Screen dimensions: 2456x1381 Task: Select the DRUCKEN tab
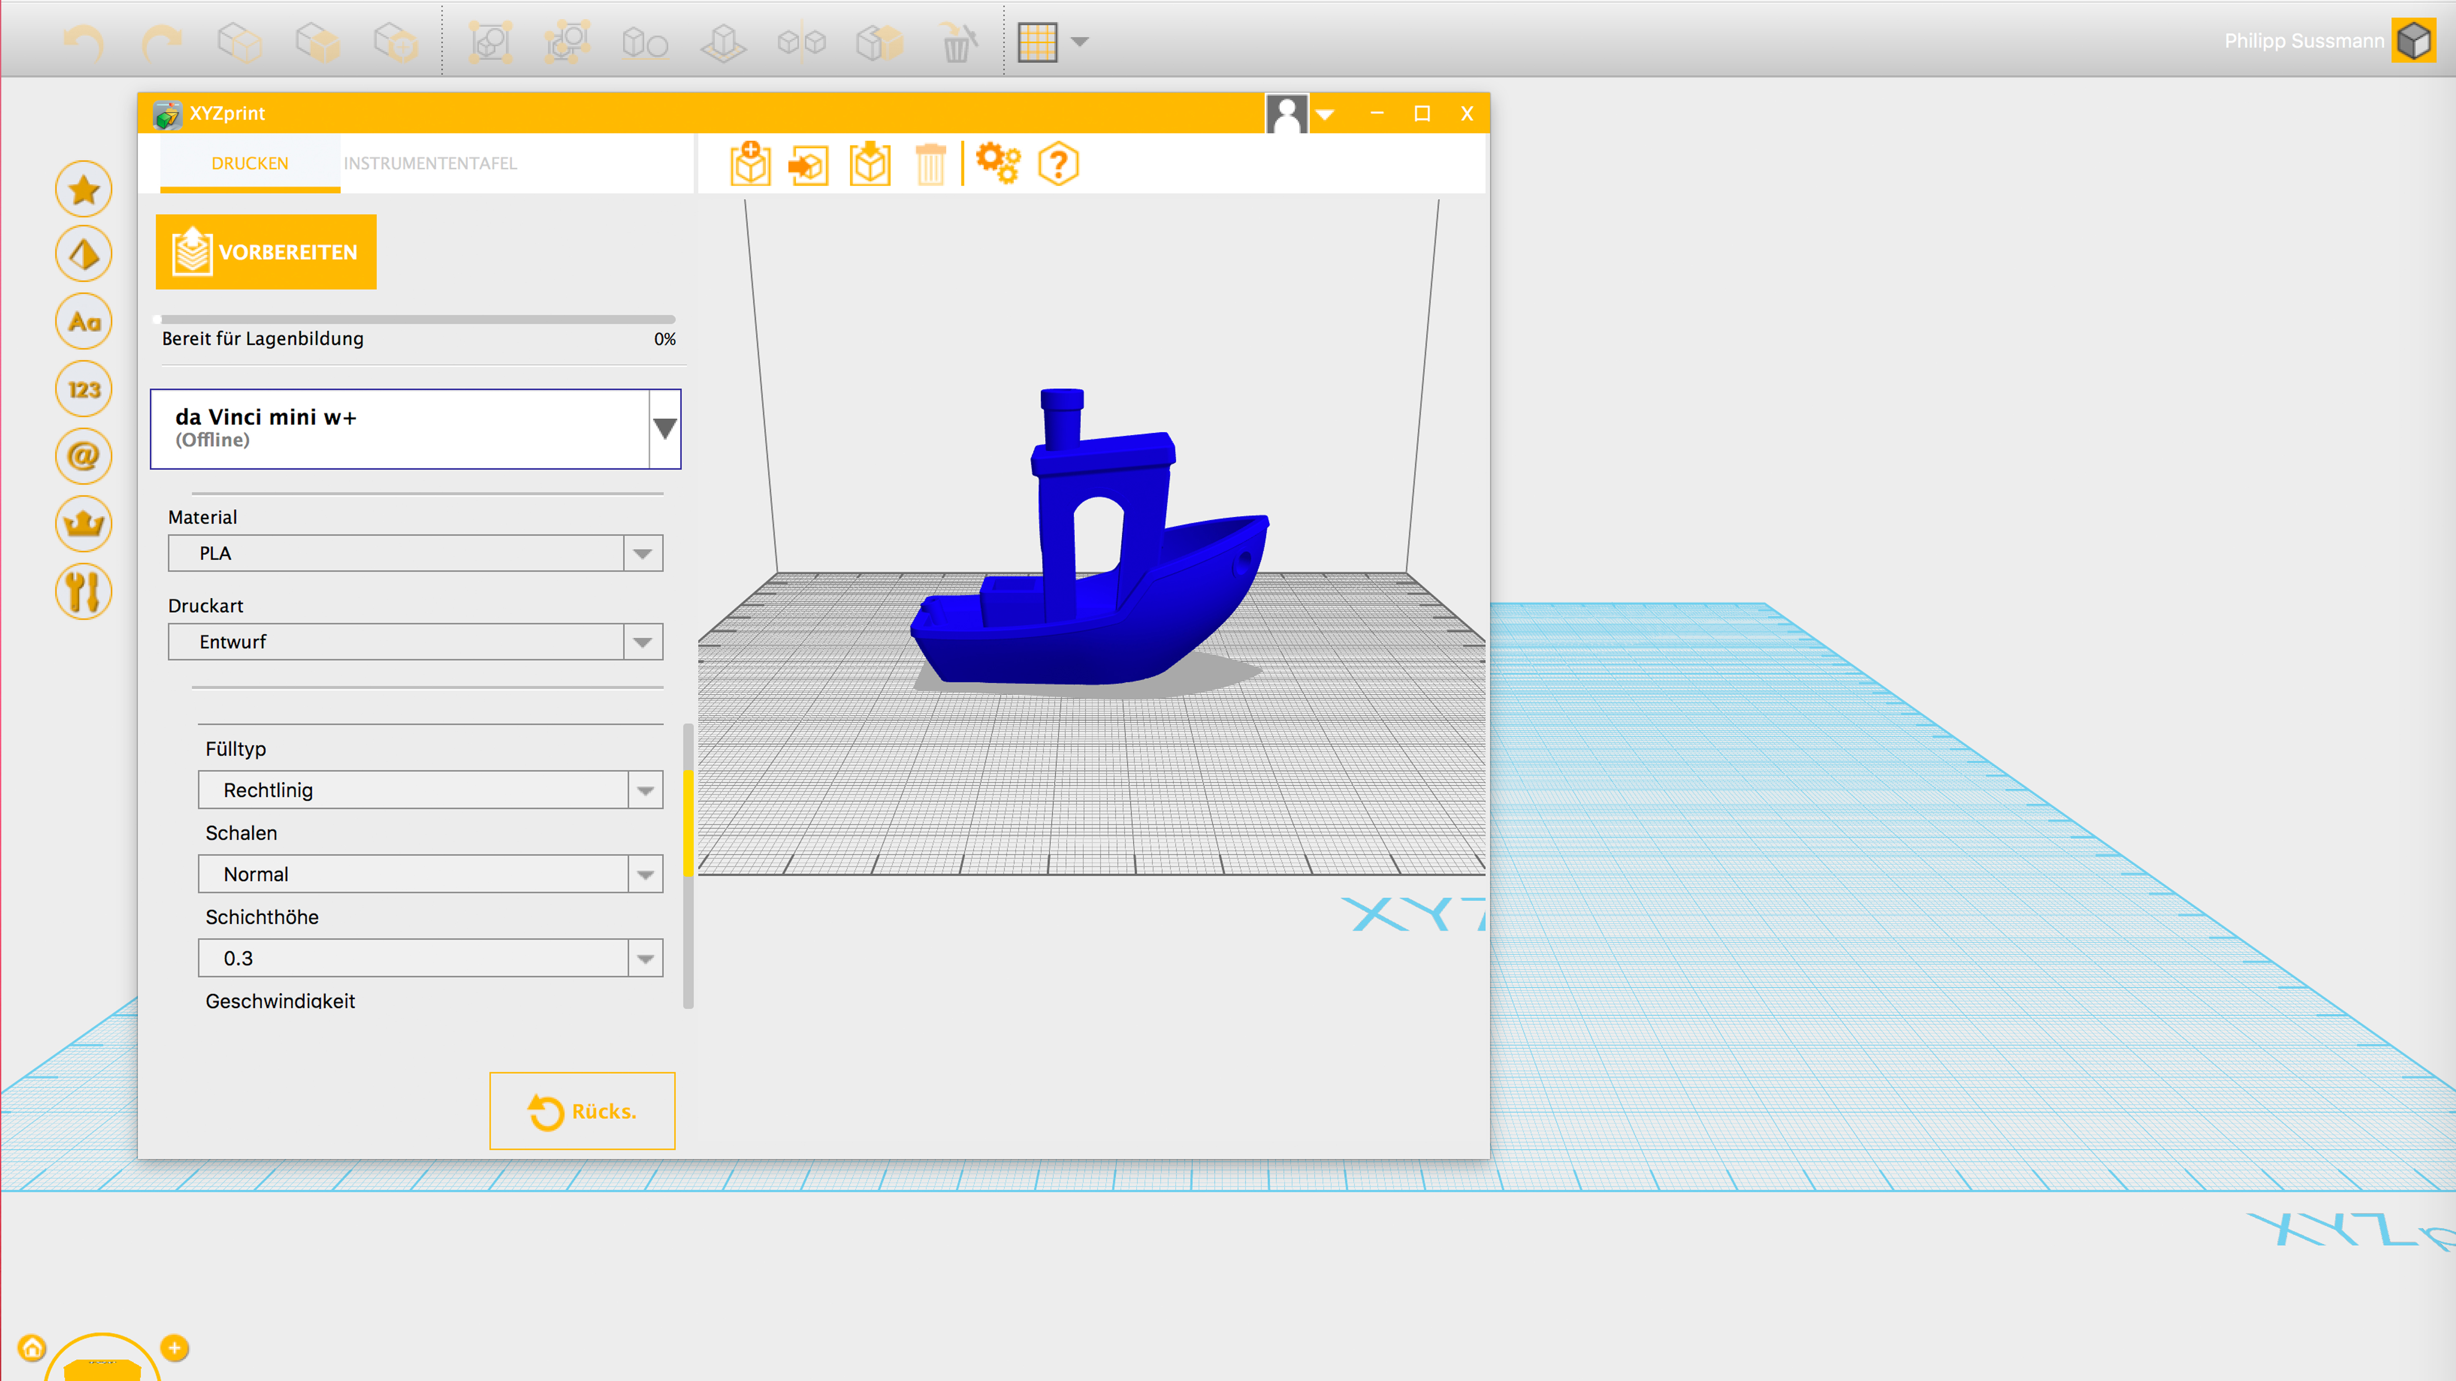click(x=250, y=163)
